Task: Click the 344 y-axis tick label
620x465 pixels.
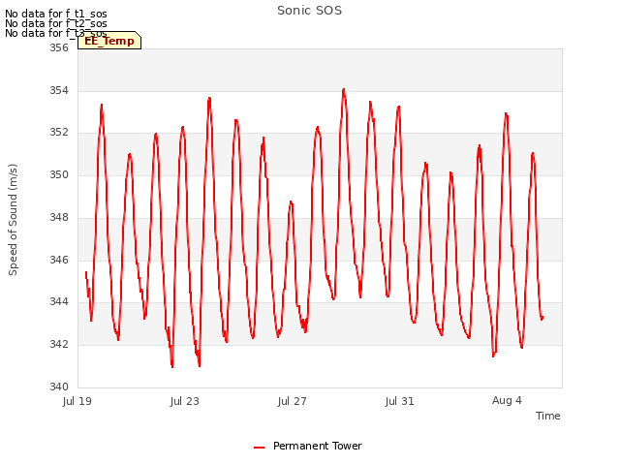Action: tap(59, 301)
